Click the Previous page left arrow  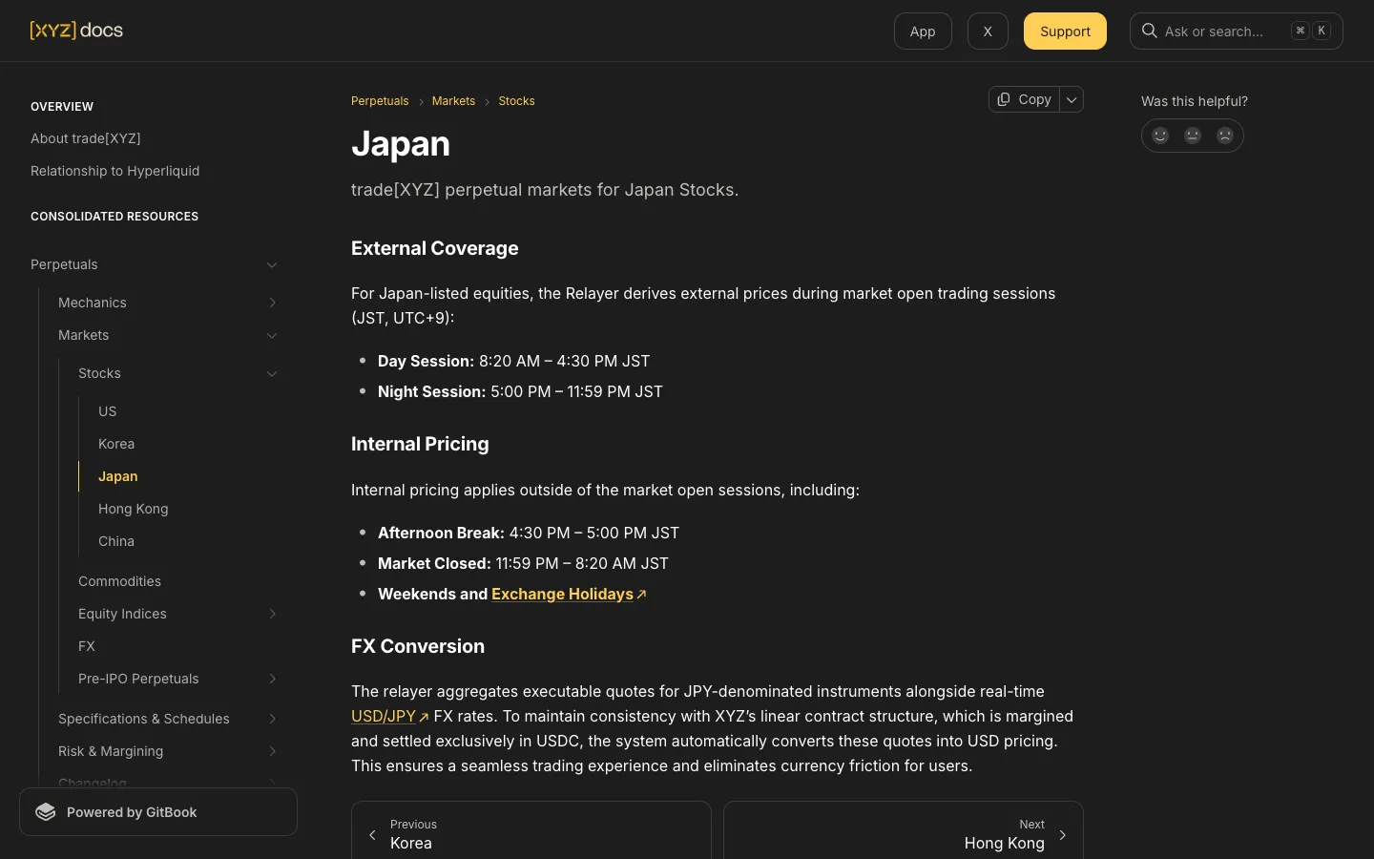click(x=372, y=834)
